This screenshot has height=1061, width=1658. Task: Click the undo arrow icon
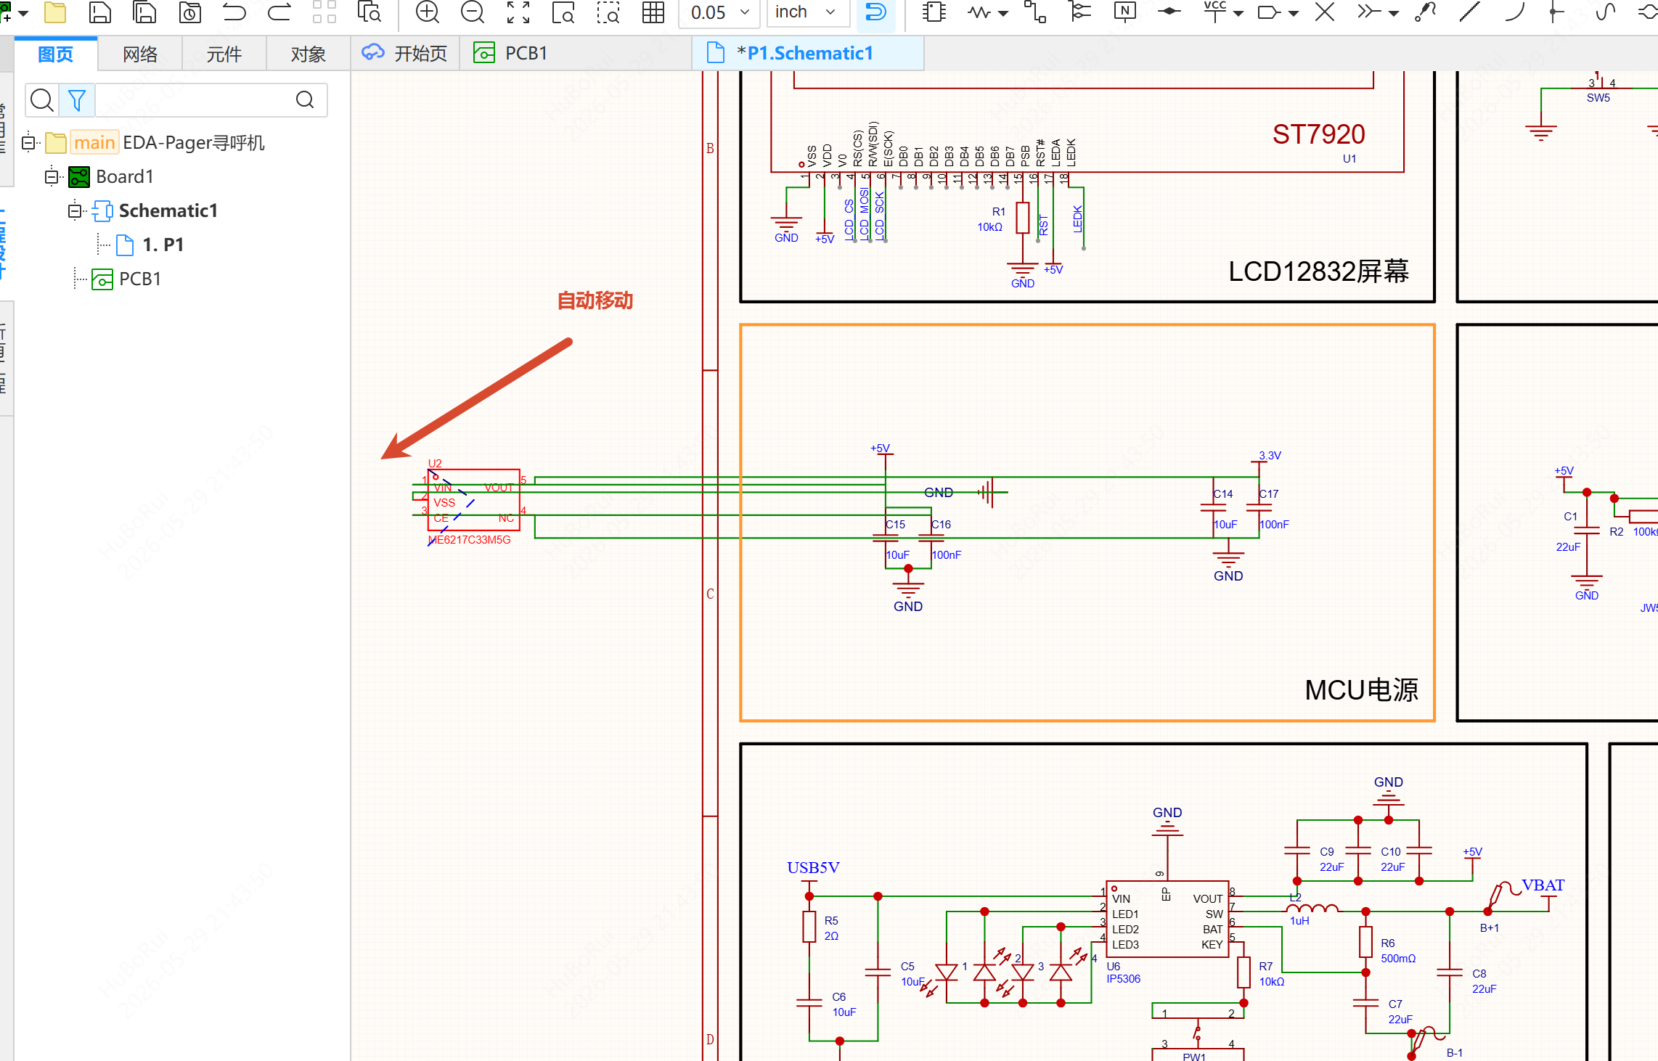click(234, 12)
